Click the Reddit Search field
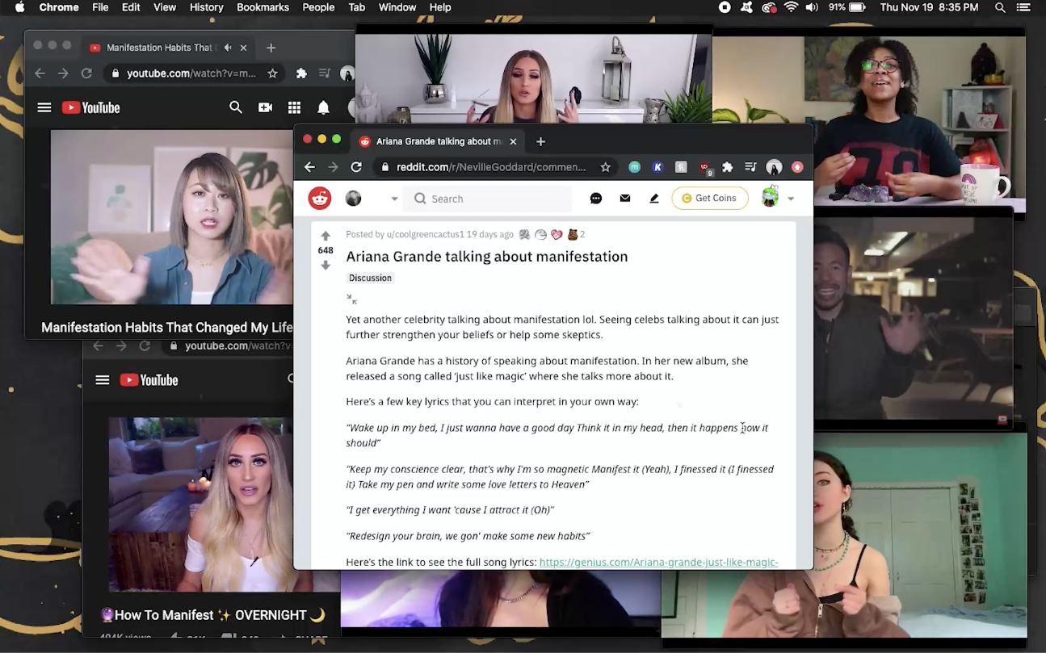The width and height of the screenshot is (1046, 653). point(488,199)
